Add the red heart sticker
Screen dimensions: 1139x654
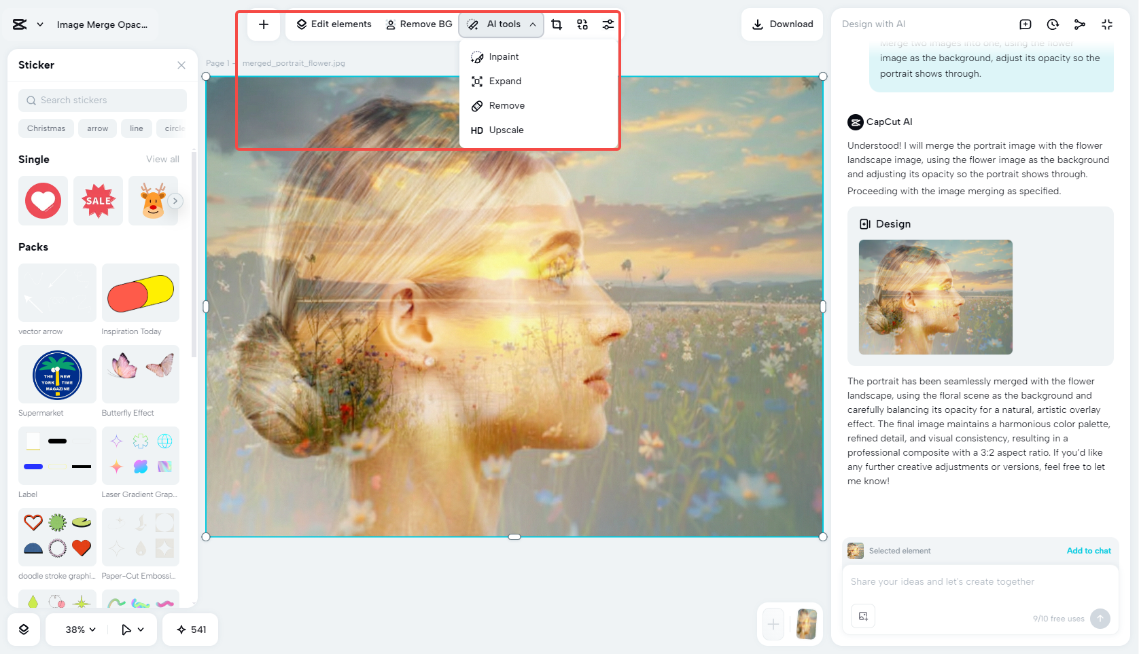pos(43,201)
